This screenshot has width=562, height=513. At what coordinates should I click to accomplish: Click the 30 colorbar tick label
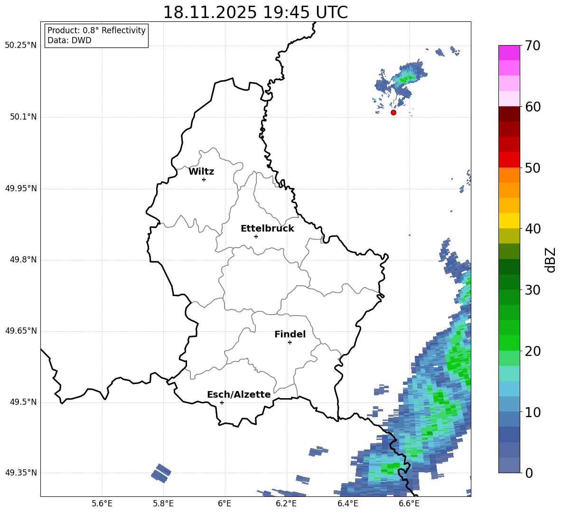tap(533, 290)
